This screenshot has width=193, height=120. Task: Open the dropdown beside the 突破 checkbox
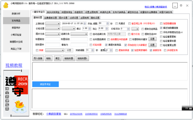(55, 50)
